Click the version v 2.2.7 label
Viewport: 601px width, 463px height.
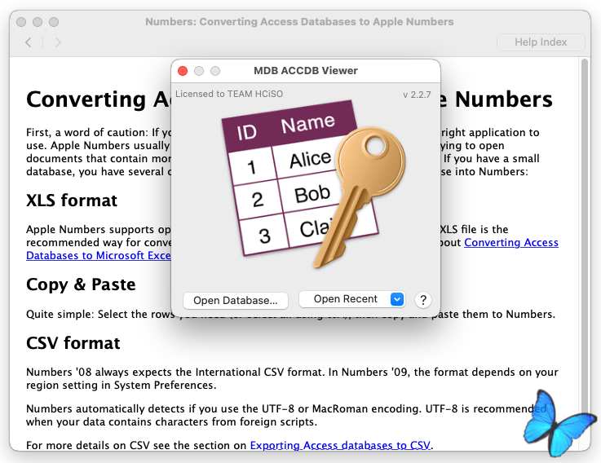pos(417,95)
